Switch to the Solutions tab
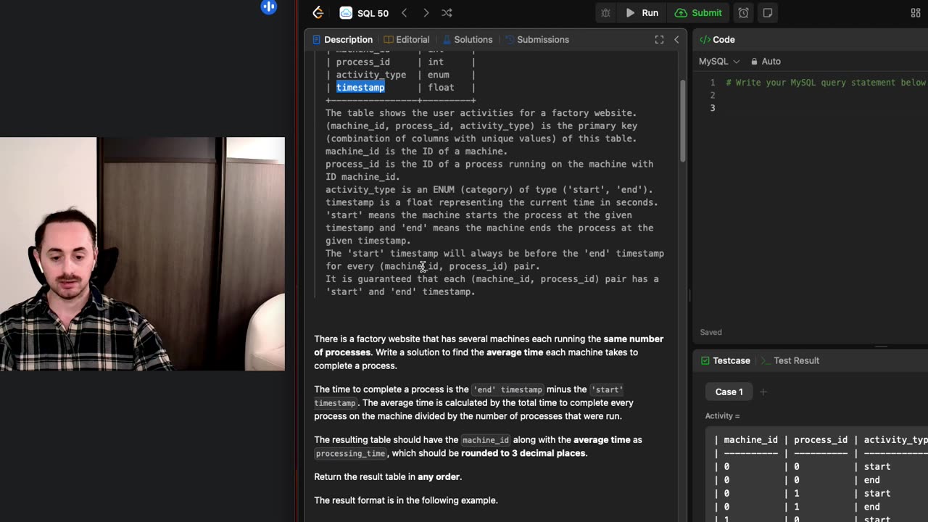This screenshot has width=928, height=522. tap(468, 40)
